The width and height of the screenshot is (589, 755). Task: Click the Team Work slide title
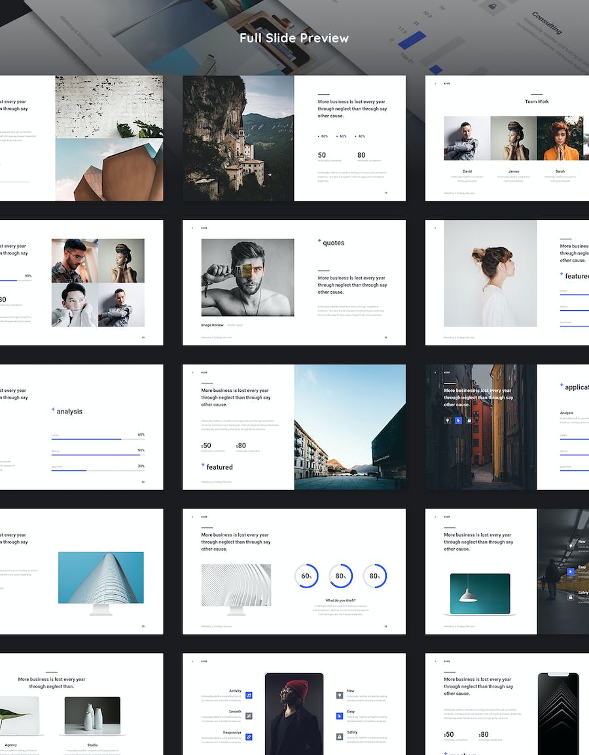(537, 101)
